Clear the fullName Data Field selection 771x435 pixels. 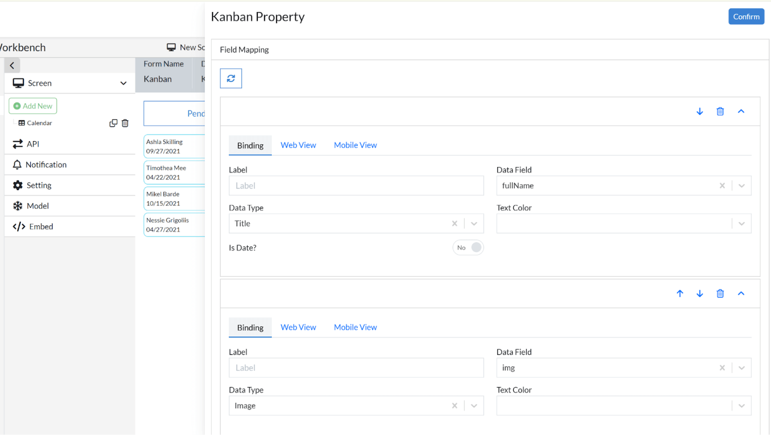(x=722, y=186)
